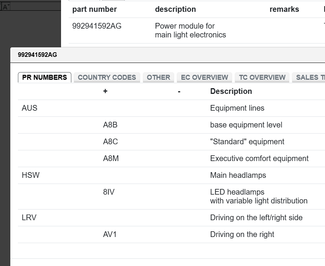This screenshot has height=266, width=325.
Task: Select the LRV driving side row
Action: tap(29, 218)
